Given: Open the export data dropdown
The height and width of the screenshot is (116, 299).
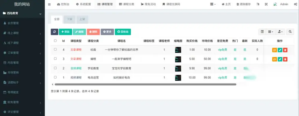Looking at the screenshot, I should 280,32.
